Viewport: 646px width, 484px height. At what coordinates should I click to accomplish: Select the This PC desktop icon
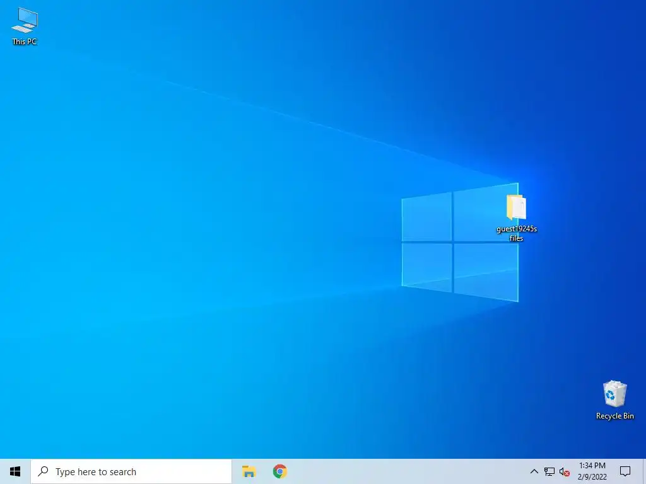[25, 26]
